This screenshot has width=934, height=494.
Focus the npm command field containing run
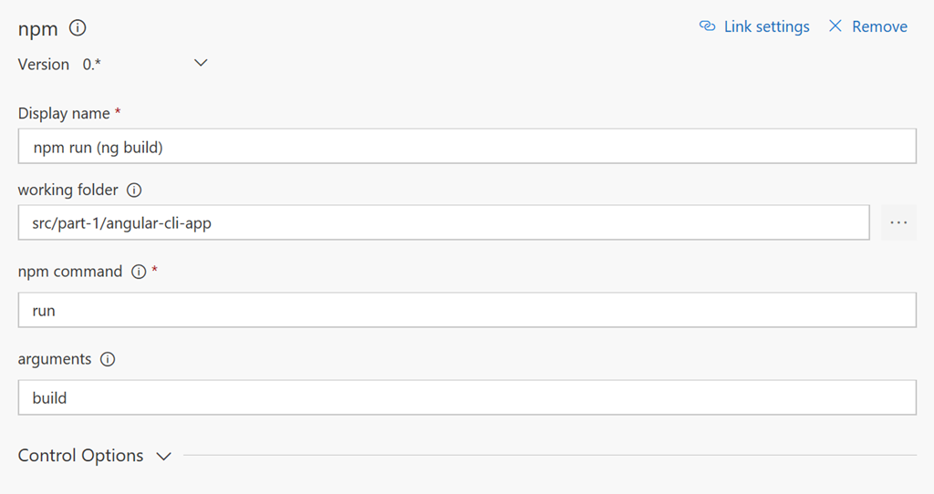pyautogui.click(x=467, y=310)
